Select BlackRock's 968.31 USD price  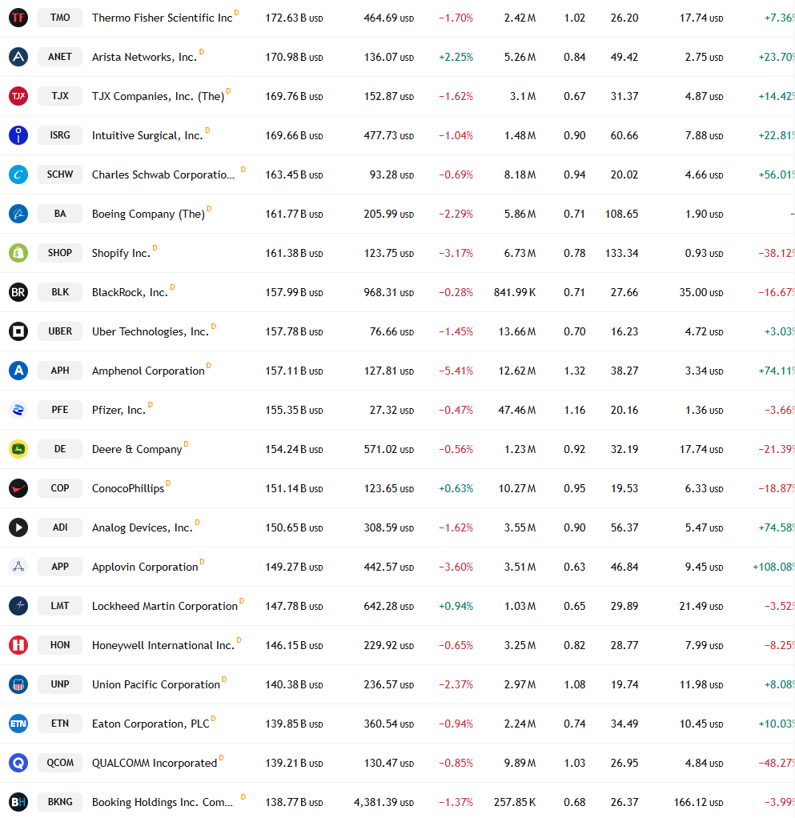(388, 293)
